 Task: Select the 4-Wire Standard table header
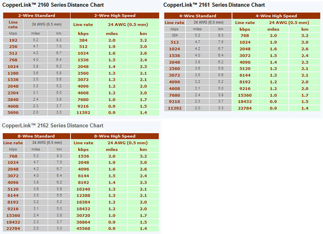coord(198,16)
